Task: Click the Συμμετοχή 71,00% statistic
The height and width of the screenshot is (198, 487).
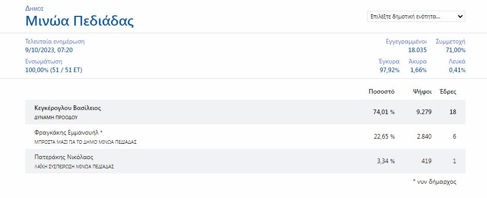Action: point(451,46)
